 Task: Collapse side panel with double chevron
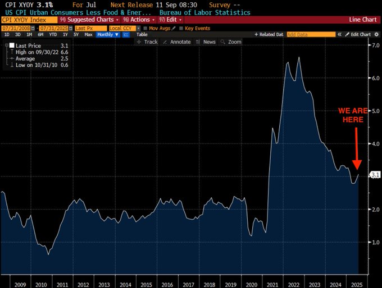point(339,35)
